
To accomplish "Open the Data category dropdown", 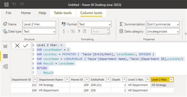I will coord(163,32).
